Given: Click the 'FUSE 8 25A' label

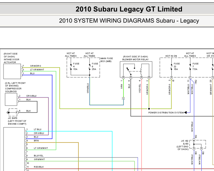Looking at the screenshot, I should 95,66.
